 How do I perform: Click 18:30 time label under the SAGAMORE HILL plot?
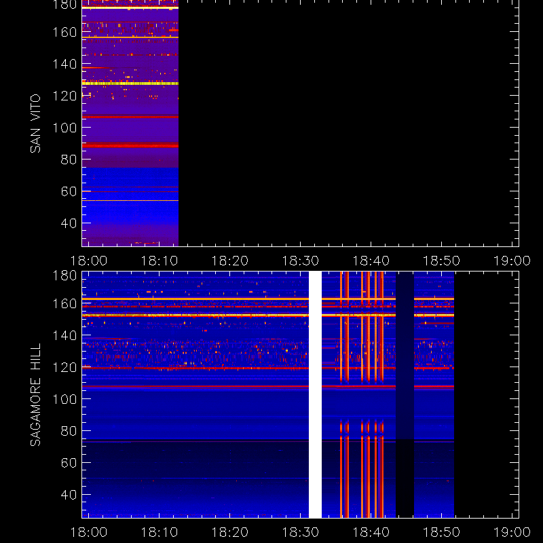301,532
